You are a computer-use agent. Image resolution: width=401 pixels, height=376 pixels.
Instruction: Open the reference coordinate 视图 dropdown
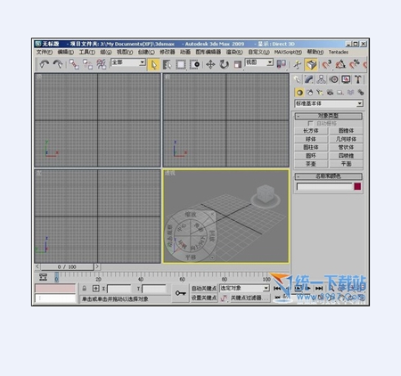click(x=259, y=62)
